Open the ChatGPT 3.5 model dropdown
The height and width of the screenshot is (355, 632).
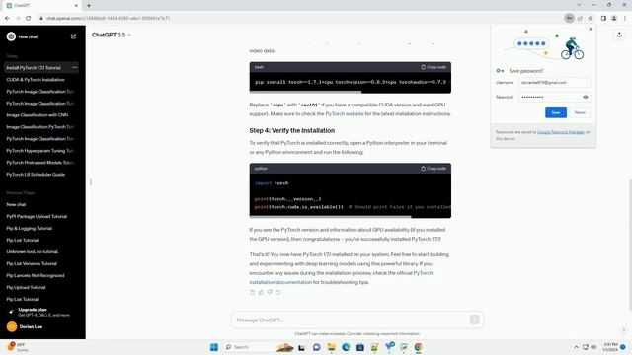(x=112, y=35)
